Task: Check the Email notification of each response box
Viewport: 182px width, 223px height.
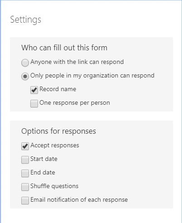Action: point(25,201)
